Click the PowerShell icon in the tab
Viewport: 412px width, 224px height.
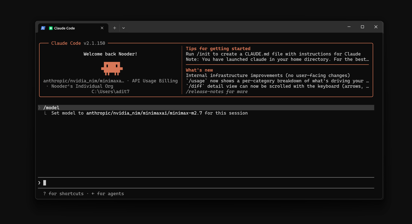coord(43,28)
